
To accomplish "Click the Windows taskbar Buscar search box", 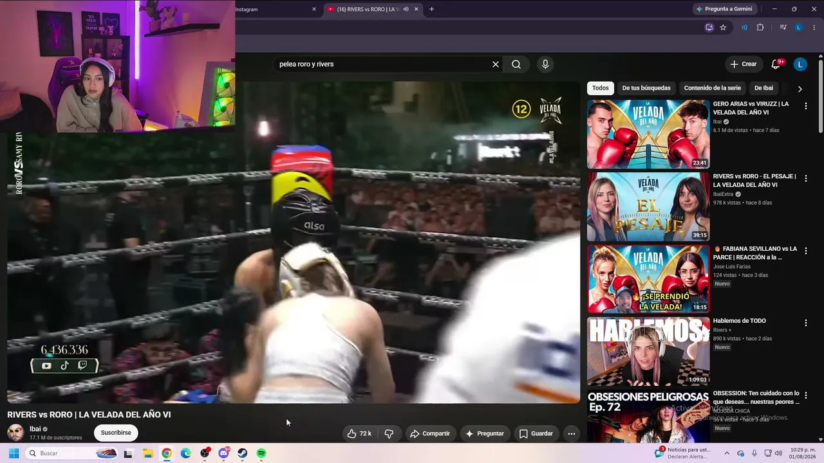I will tap(72, 453).
